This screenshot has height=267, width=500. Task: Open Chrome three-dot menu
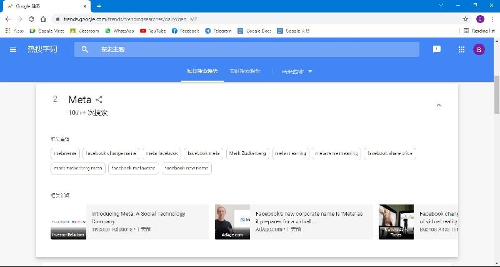point(492,19)
